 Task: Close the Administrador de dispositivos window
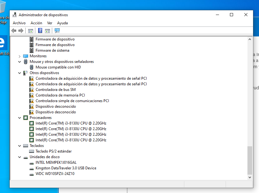pyautogui.click(x=246, y=15)
